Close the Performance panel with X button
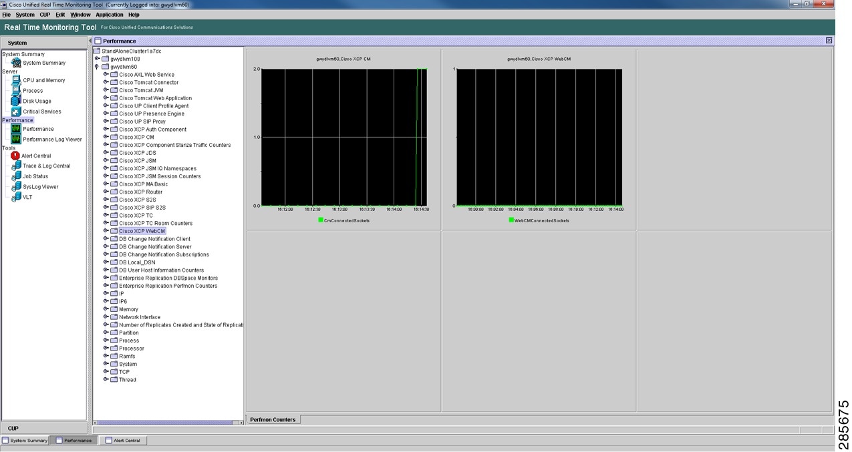The width and height of the screenshot is (852, 452). [829, 41]
